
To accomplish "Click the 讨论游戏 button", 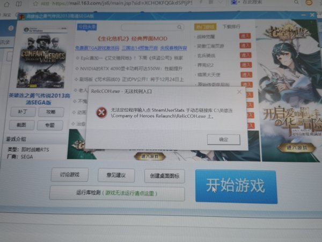I will coord(70,175).
